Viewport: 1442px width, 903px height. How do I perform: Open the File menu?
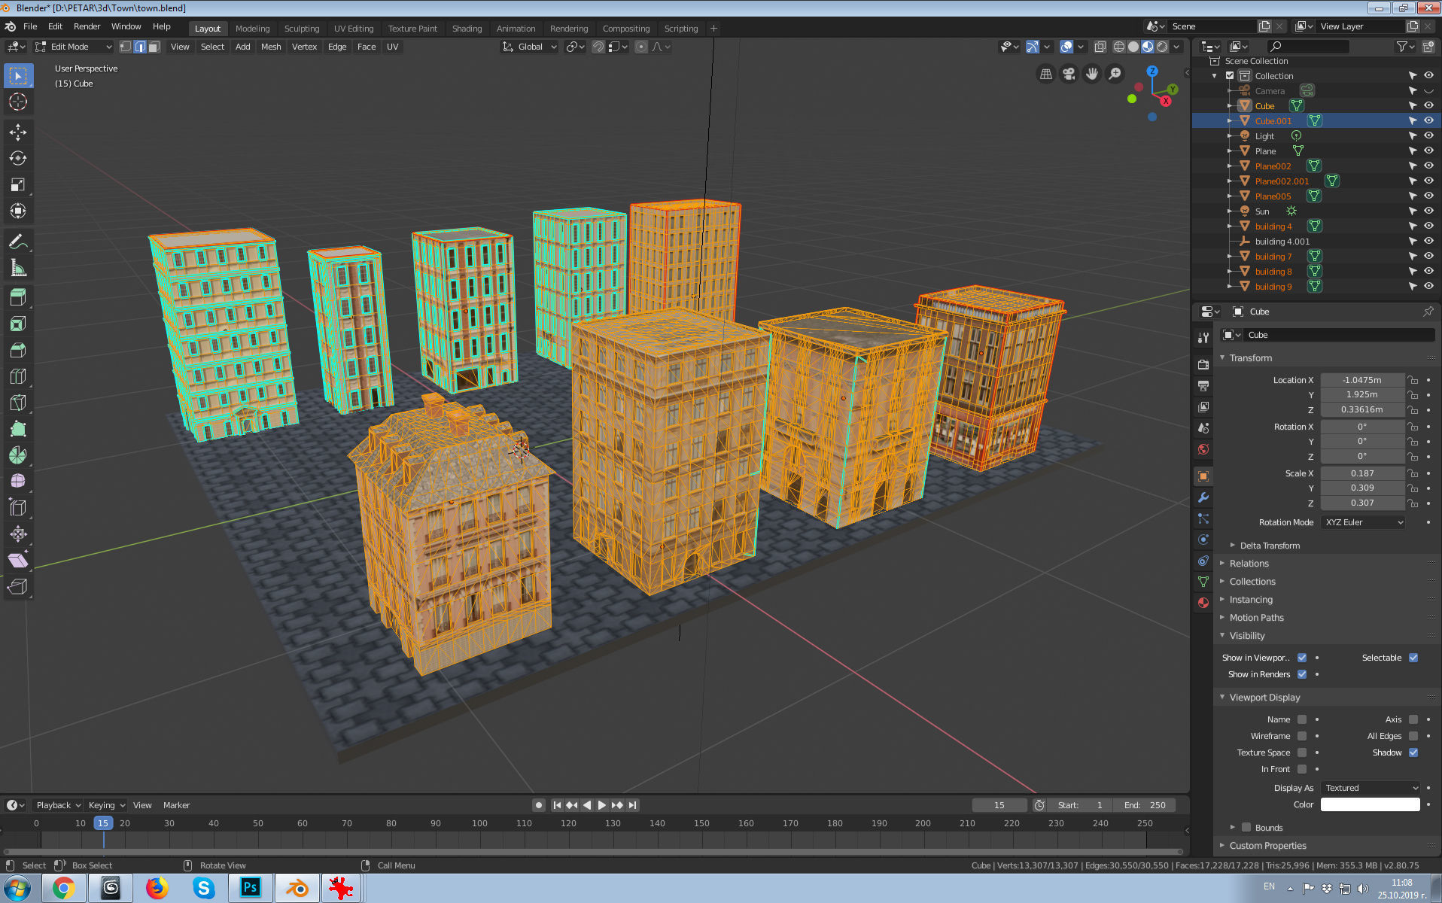tap(30, 26)
